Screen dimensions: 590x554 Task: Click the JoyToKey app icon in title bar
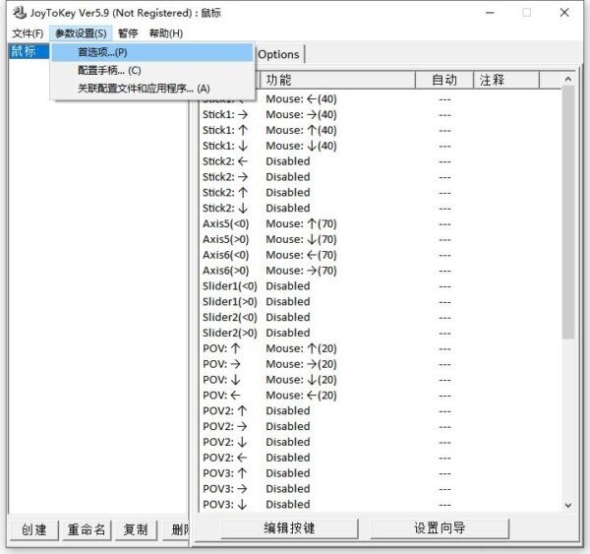(19, 13)
